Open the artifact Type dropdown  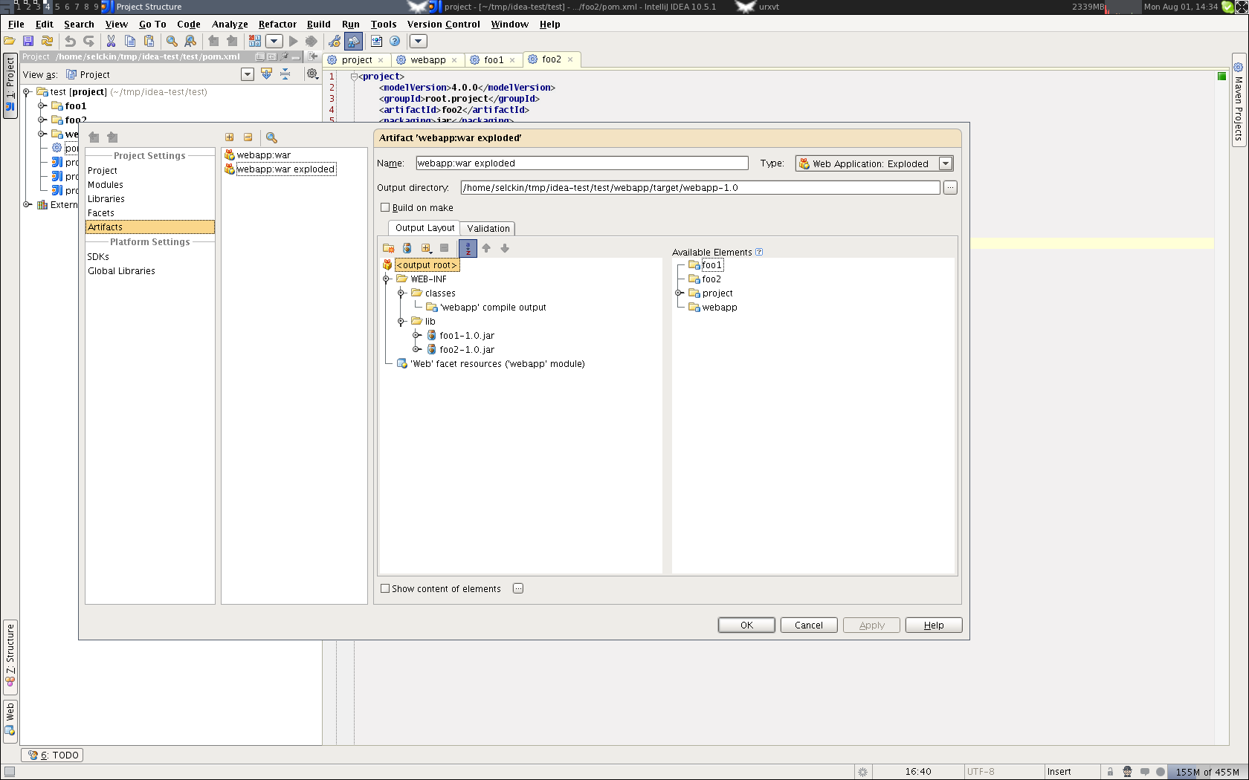(x=946, y=163)
